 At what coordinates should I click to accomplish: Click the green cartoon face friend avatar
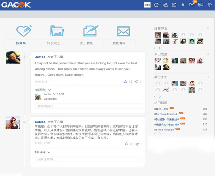192,41
